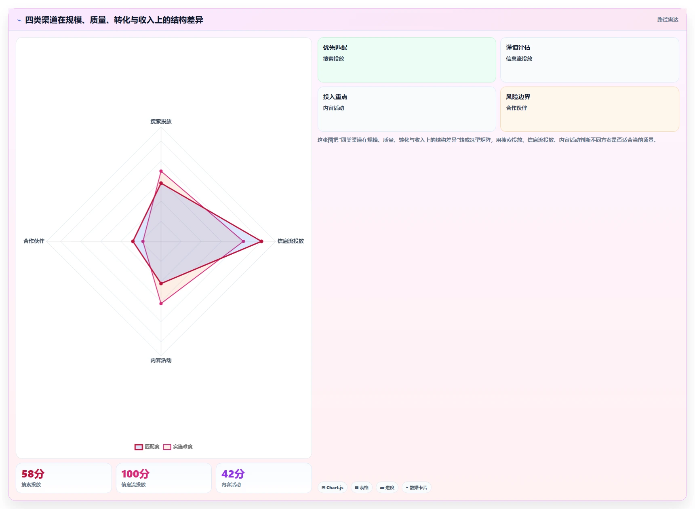The image size is (695, 509).
Task: Click the chart title 四类渠道在规模、质量
Action: tap(114, 20)
